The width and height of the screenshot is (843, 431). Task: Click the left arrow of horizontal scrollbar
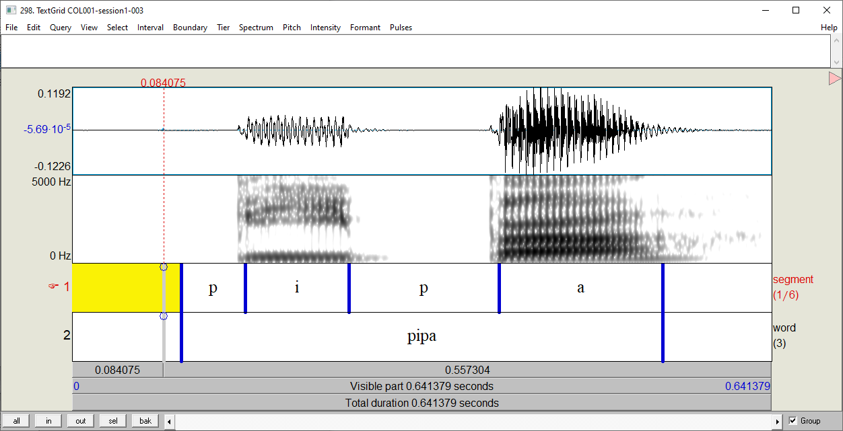170,421
